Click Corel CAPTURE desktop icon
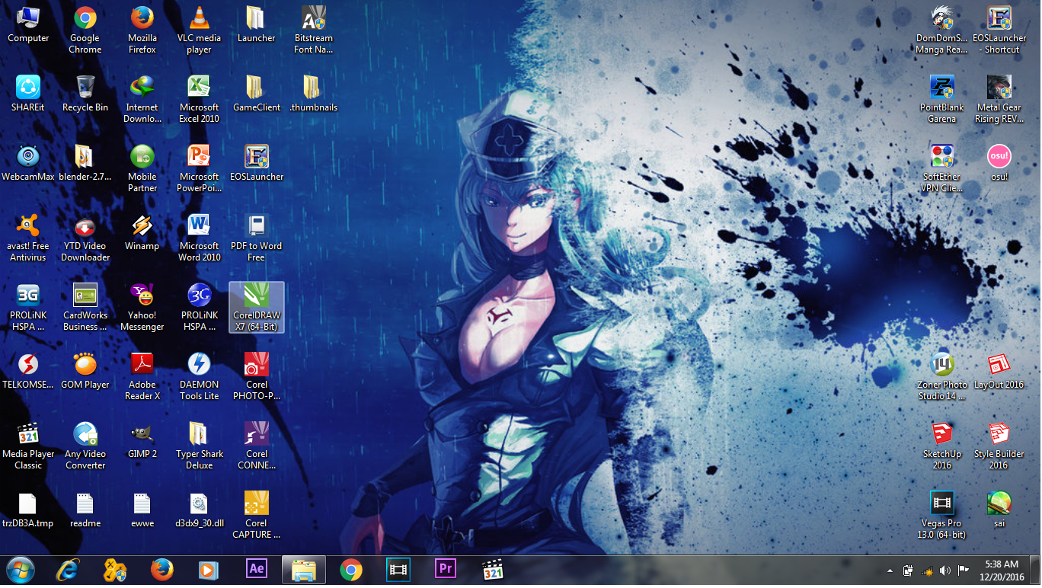 257,515
